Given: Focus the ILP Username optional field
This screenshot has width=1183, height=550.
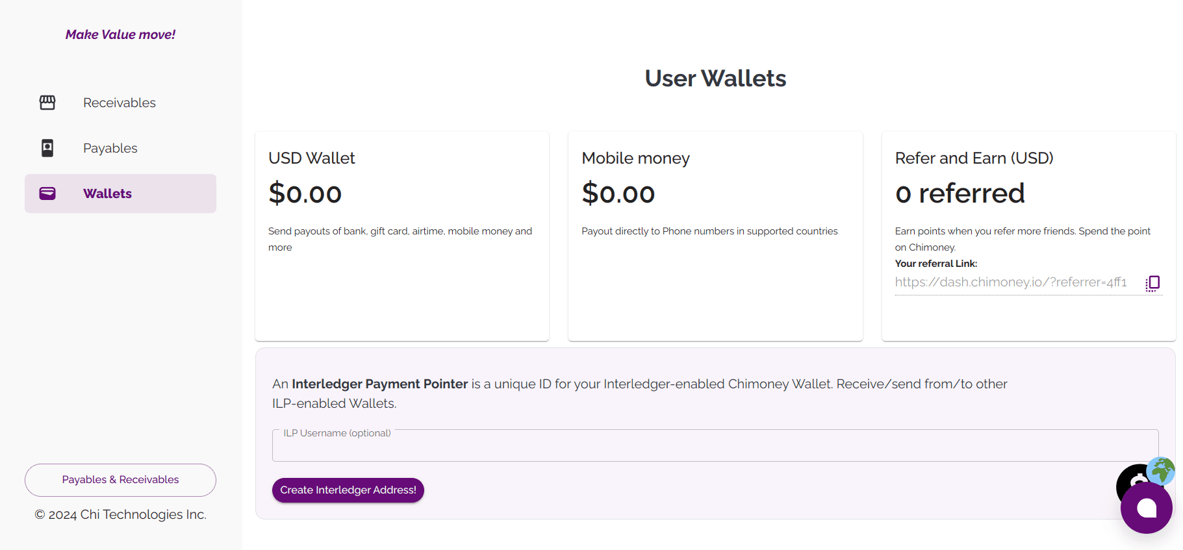Looking at the screenshot, I should click(715, 445).
